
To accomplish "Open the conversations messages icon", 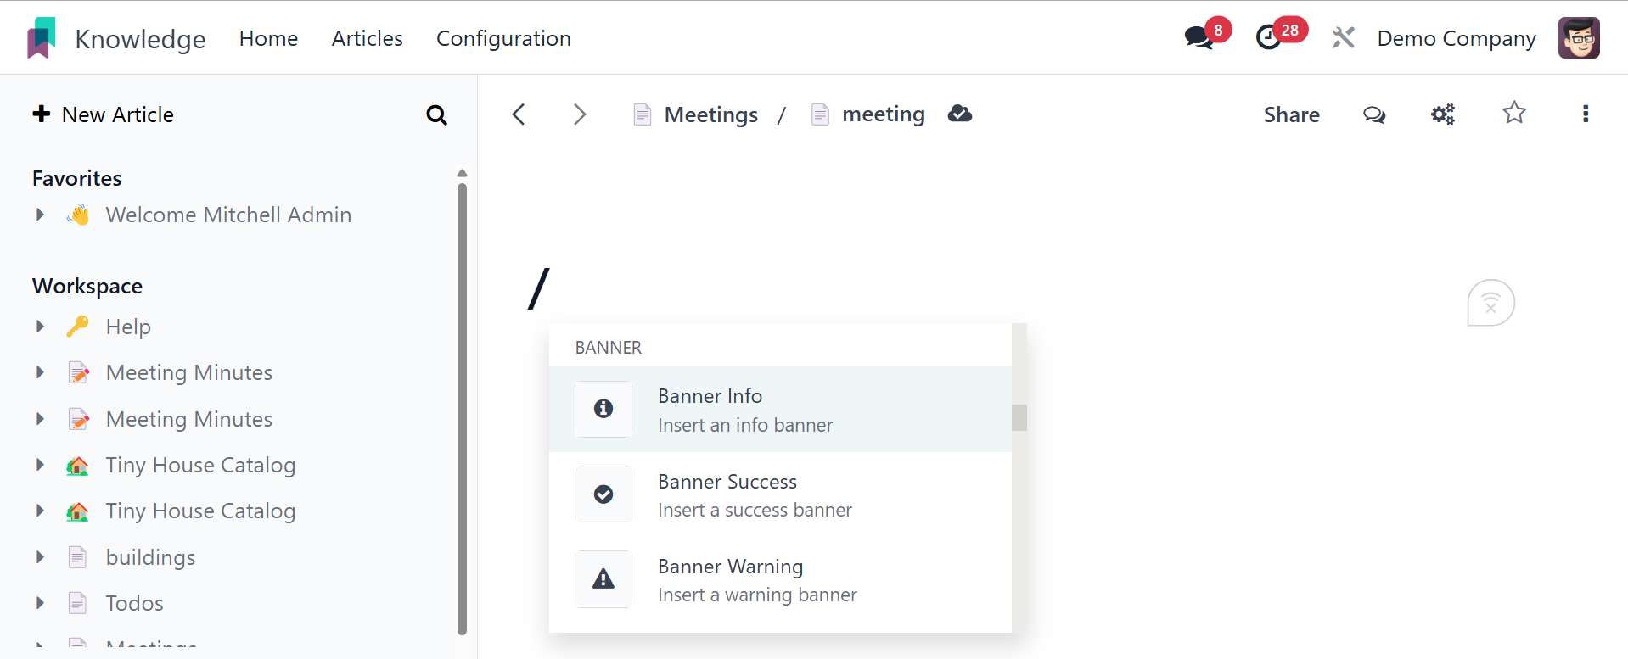I will (1198, 38).
